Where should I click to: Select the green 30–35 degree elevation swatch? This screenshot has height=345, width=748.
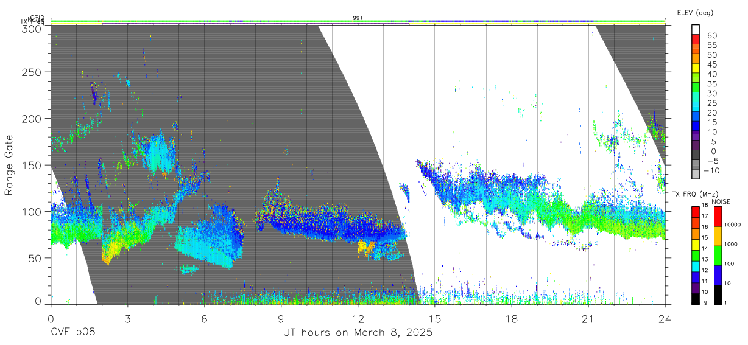[696, 88]
